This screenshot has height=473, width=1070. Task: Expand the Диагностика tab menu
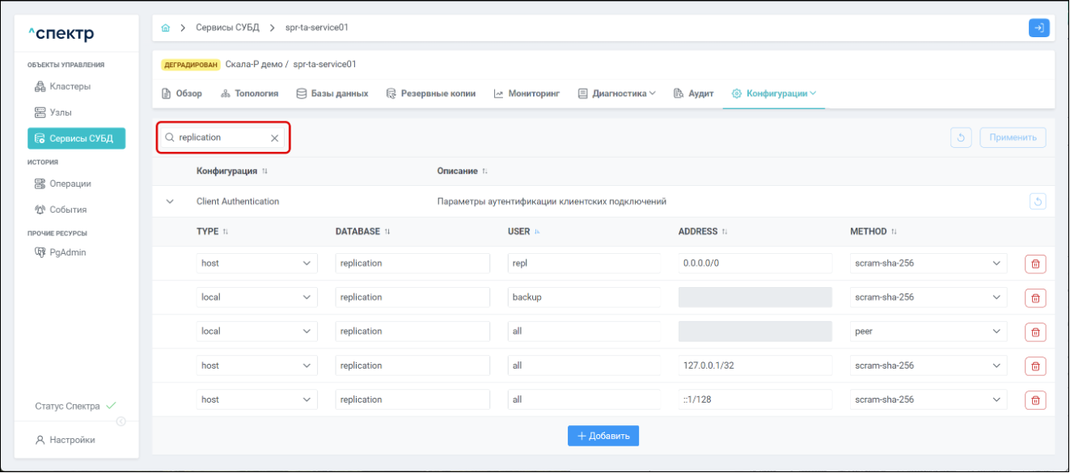coord(617,94)
